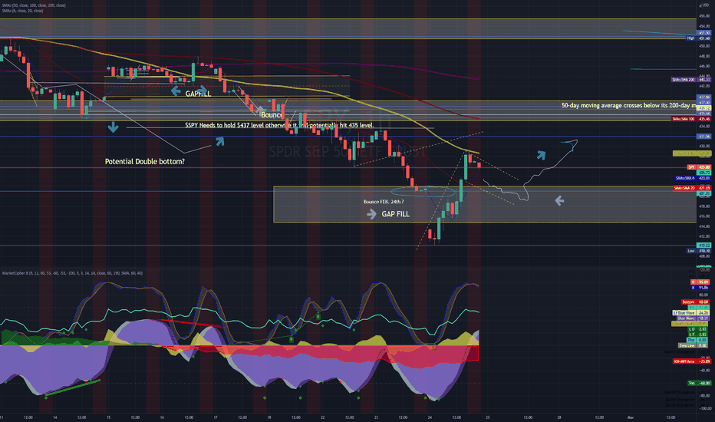The height and width of the screenshot is (422, 715).
Task: Click date 16 on the time axis
Action: coord(162,417)
